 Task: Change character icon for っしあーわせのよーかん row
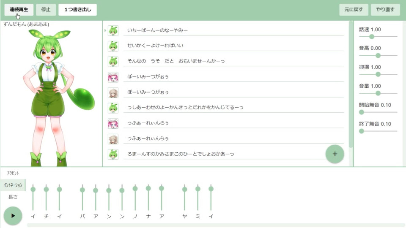click(x=113, y=108)
